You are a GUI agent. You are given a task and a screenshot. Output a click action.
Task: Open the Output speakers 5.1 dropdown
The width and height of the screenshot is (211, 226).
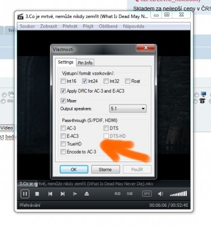click(128, 108)
